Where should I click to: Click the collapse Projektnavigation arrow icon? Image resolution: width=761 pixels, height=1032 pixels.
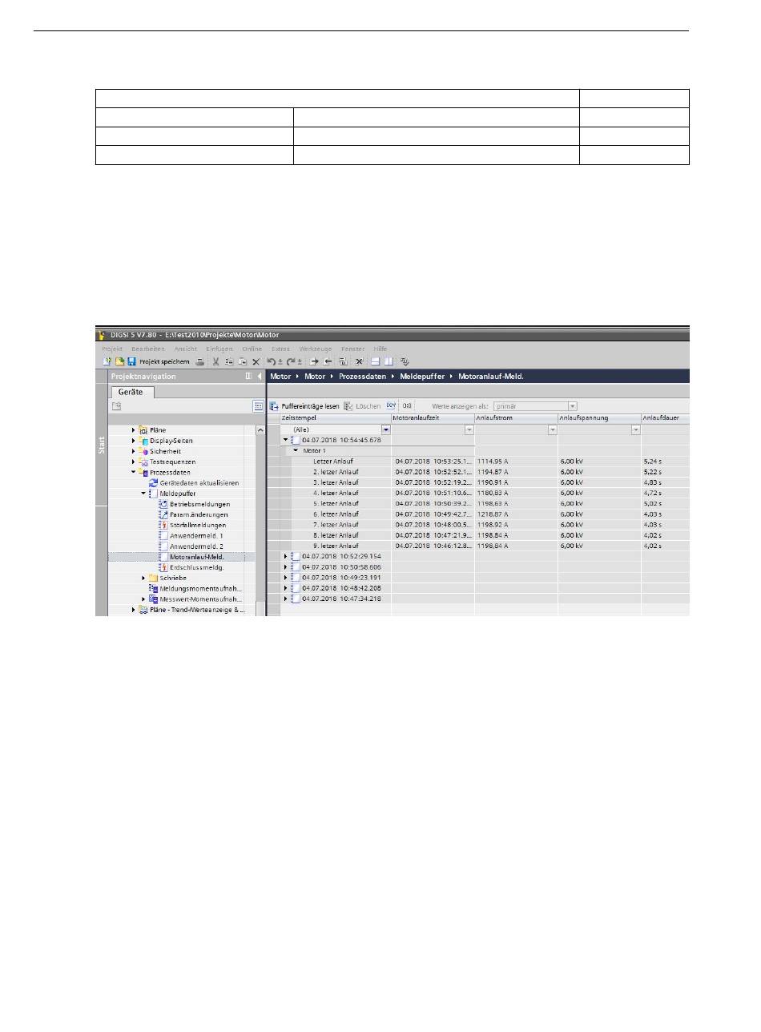tap(260, 376)
